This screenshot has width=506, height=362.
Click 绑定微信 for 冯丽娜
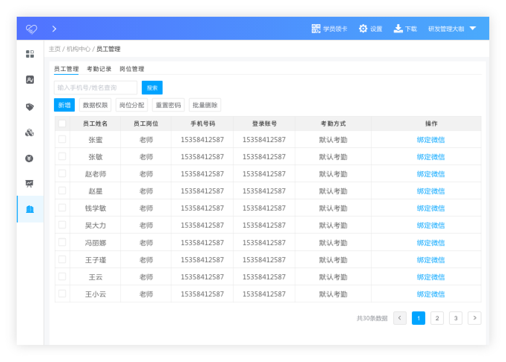click(x=431, y=243)
